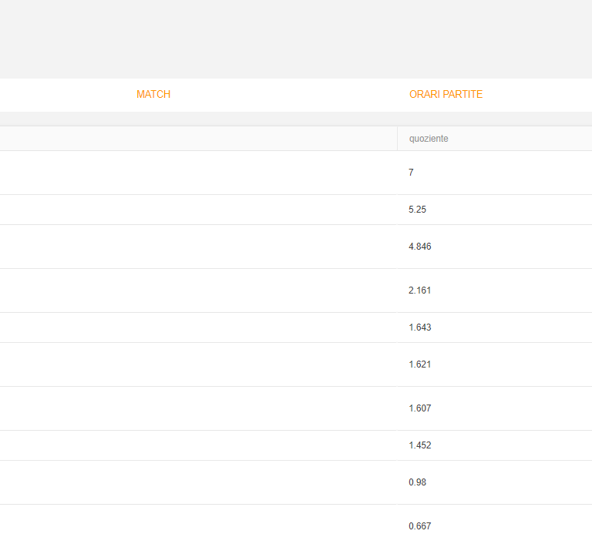The width and height of the screenshot is (592, 544).
Task: Click the 4.846 quoziente cell
Action: pos(495,247)
